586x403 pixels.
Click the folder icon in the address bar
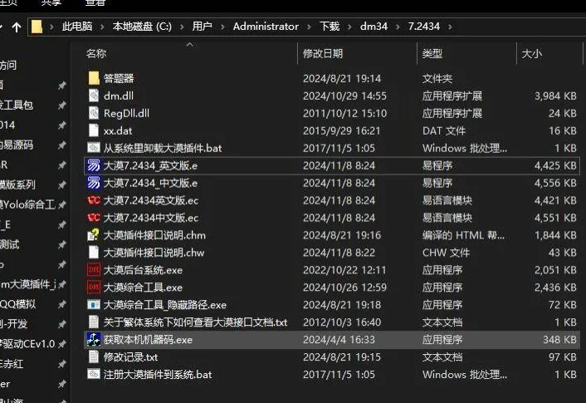(37, 27)
